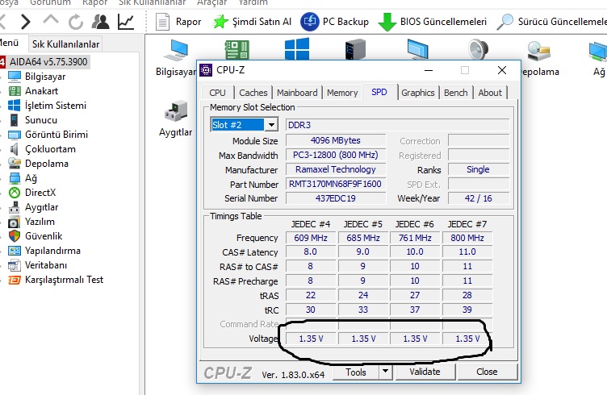
Task: Open the Anakart motherboard icon in main pane
Action: pyautogui.click(x=237, y=49)
